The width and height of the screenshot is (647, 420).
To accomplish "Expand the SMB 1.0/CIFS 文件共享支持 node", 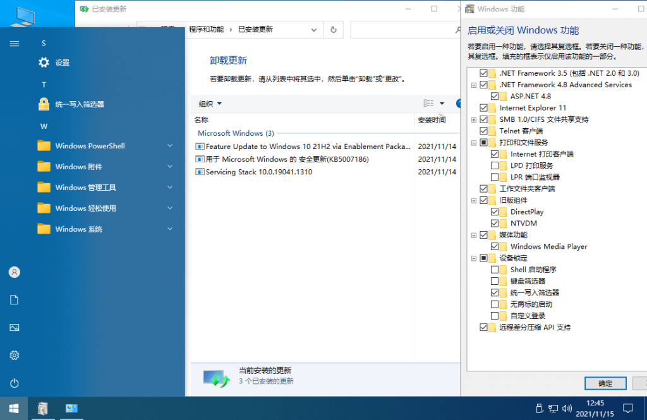I will (473, 119).
